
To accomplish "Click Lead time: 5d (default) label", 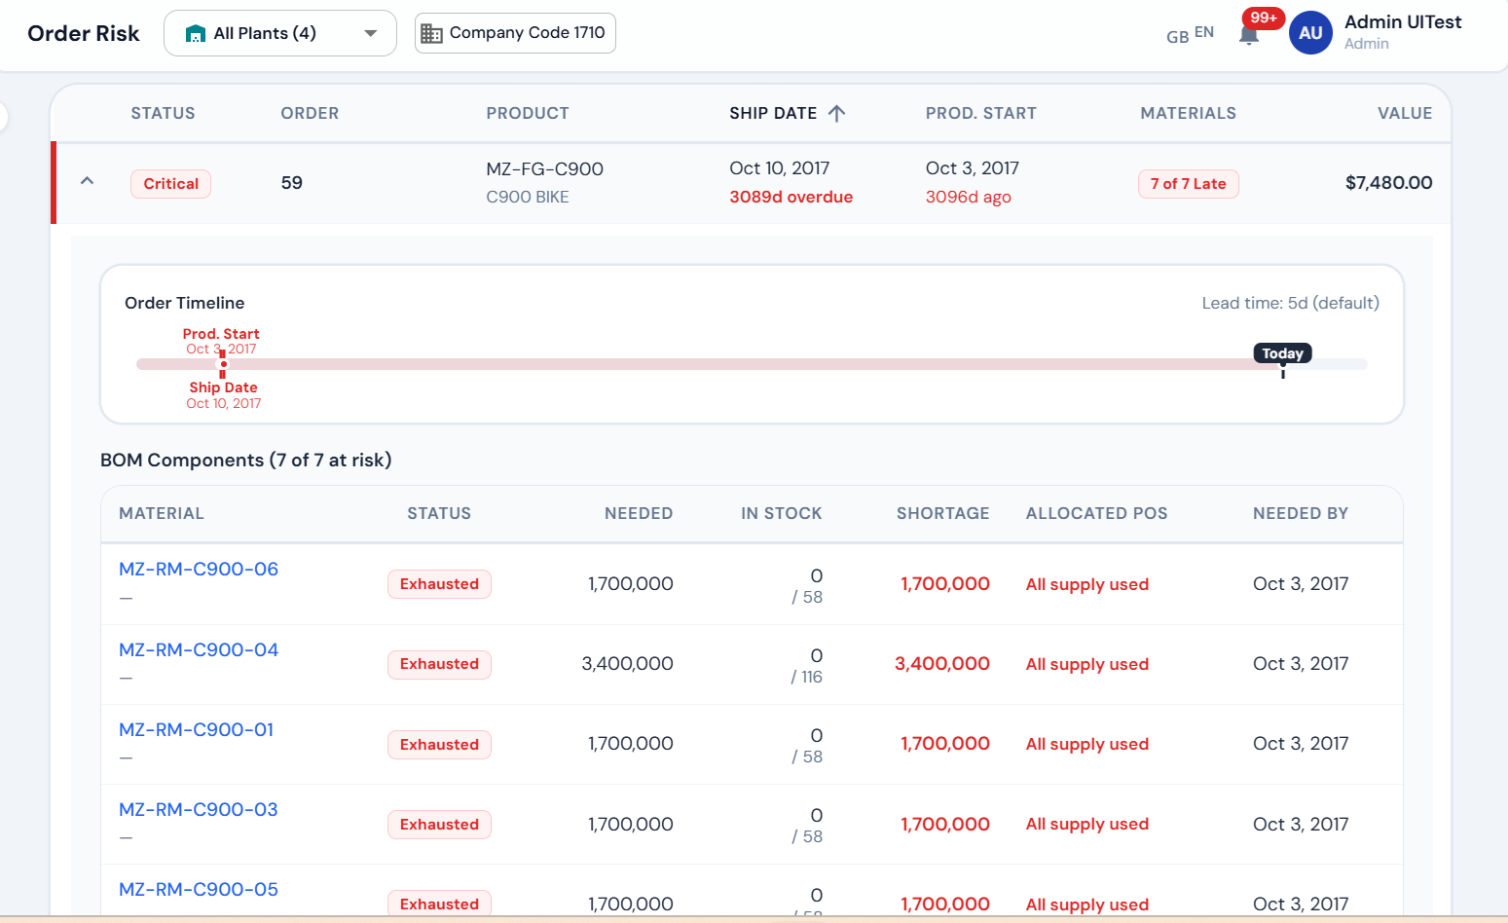I will [x=1290, y=303].
